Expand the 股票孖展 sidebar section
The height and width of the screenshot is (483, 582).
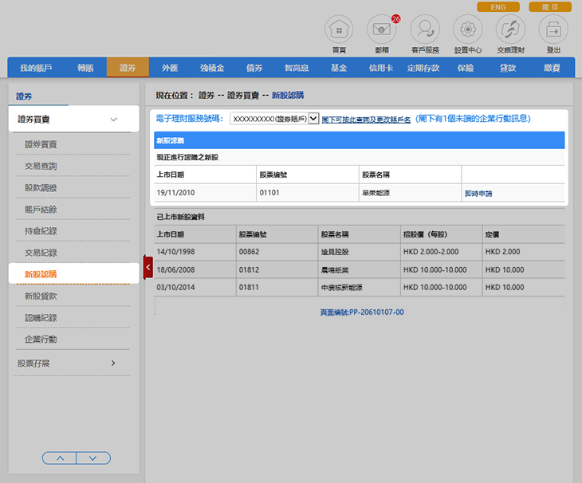(x=113, y=363)
